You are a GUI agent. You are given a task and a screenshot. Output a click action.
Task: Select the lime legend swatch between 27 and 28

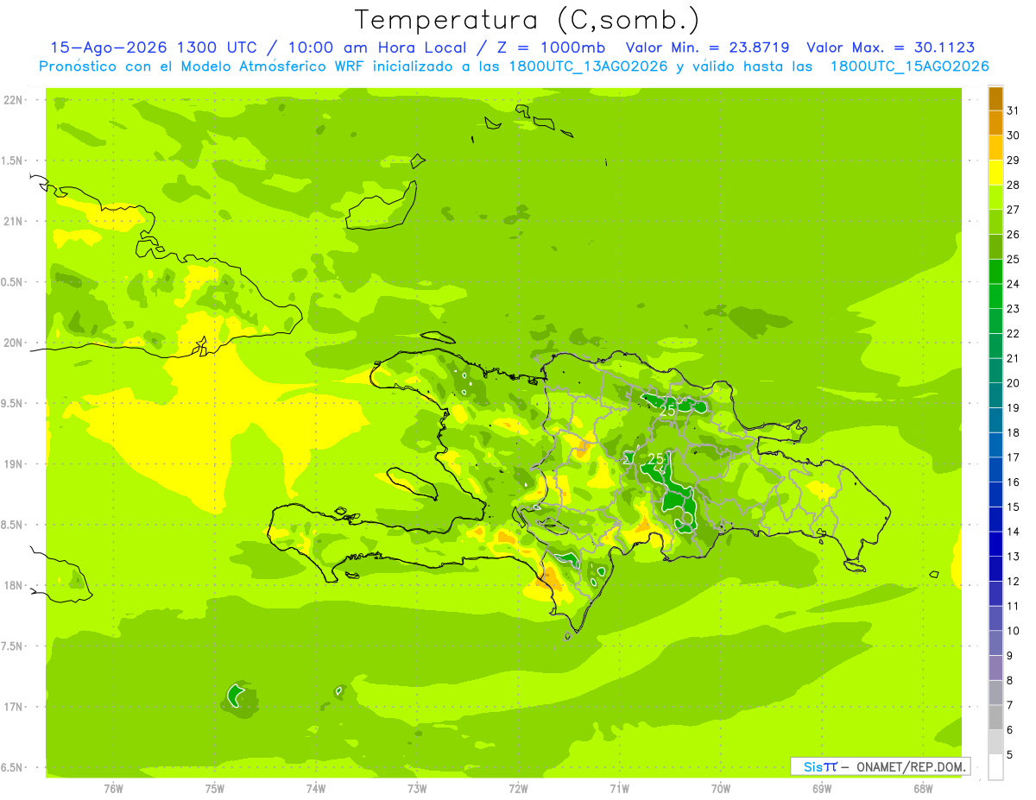pos(995,197)
